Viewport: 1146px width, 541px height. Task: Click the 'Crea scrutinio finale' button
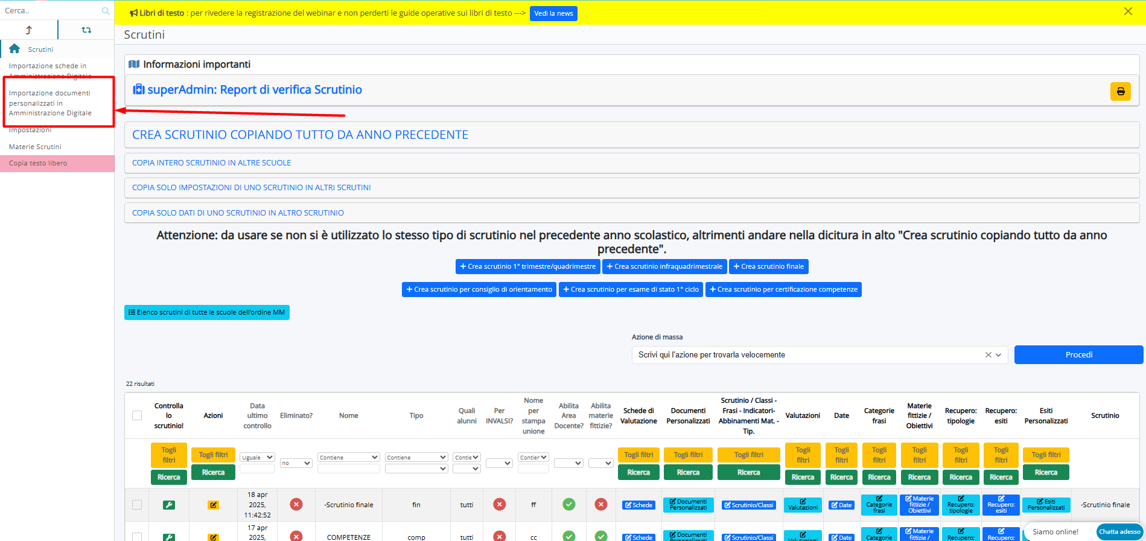[x=768, y=266]
